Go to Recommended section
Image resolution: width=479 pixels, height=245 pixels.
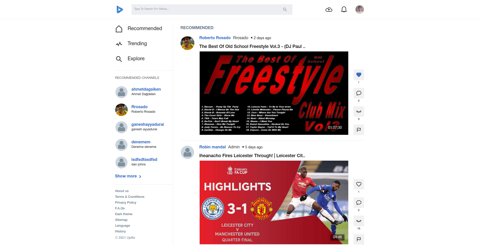tap(145, 28)
